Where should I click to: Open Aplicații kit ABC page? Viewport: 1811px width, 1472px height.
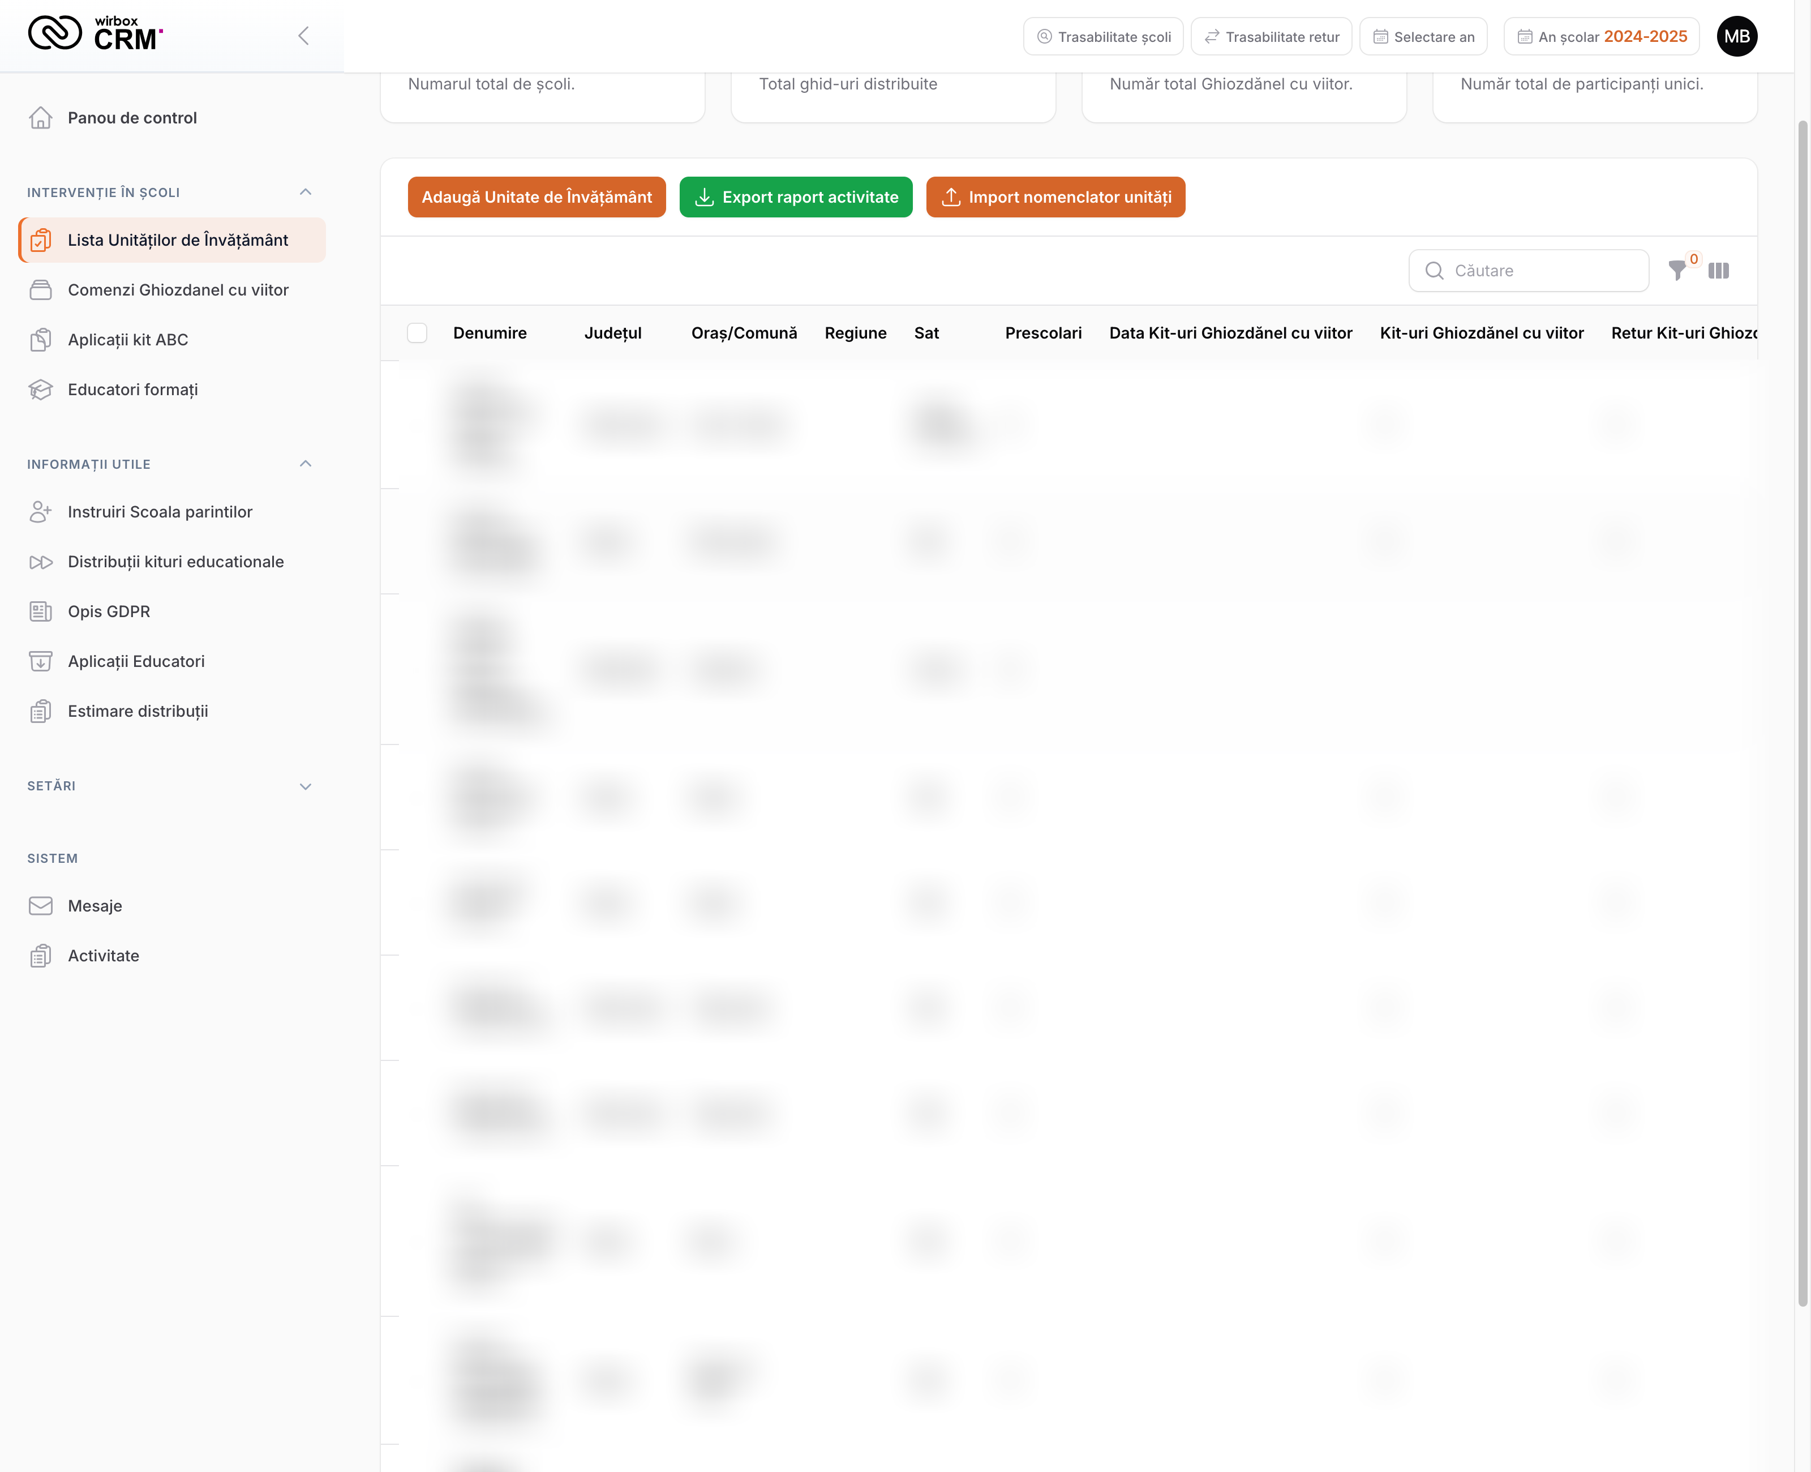[x=171, y=340]
